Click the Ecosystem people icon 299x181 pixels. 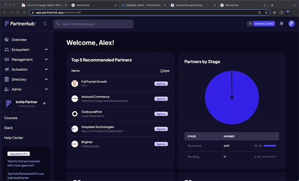click(6, 50)
